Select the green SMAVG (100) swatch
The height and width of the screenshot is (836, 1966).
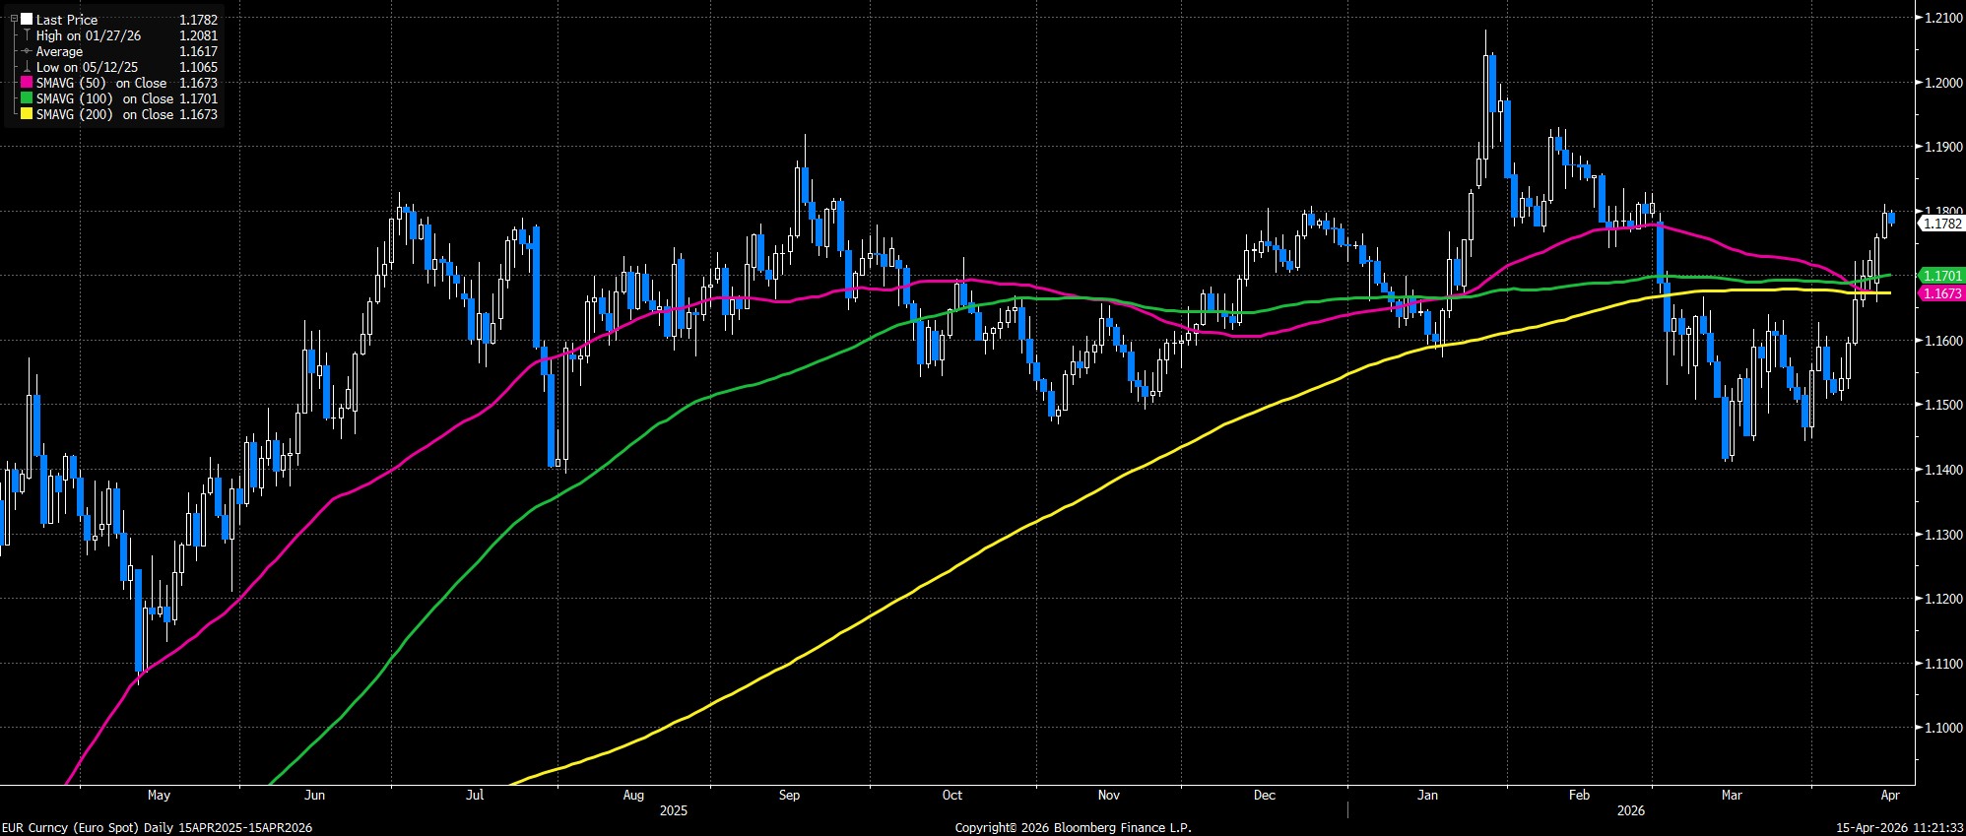(27, 98)
